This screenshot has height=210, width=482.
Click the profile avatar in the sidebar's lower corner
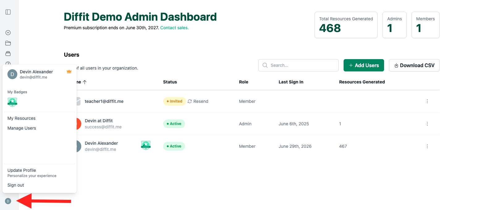8,201
